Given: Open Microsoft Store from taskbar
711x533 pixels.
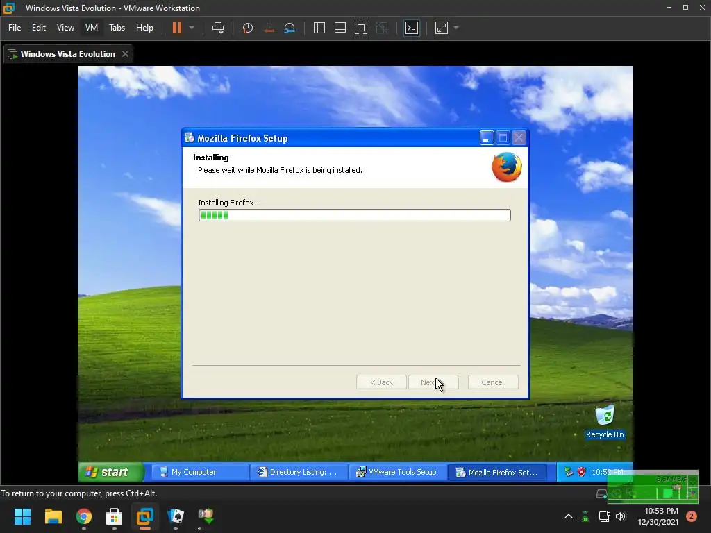Looking at the screenshot, I should [114, 516].
